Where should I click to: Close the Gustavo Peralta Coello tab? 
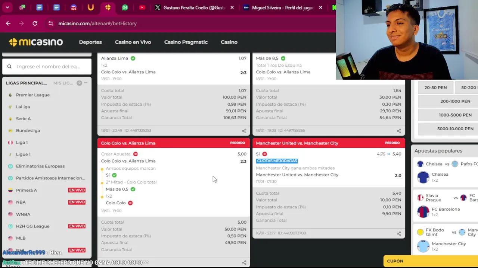[x=232, y=7]
